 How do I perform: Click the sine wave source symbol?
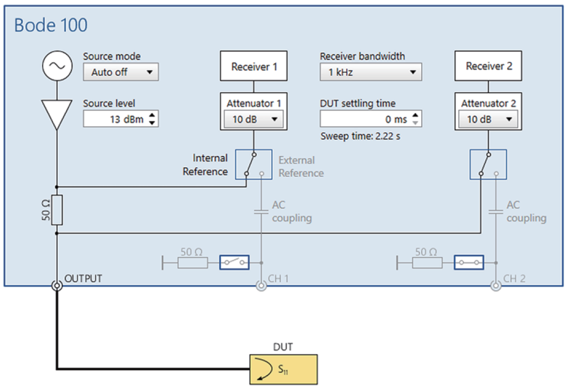[57, 66]
